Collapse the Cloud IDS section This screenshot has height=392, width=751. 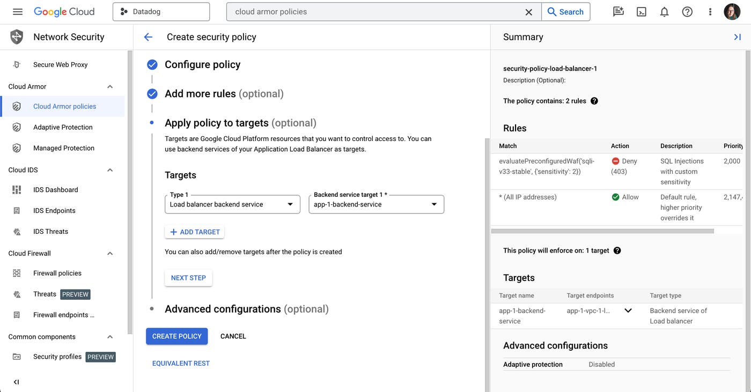[110, 170]
